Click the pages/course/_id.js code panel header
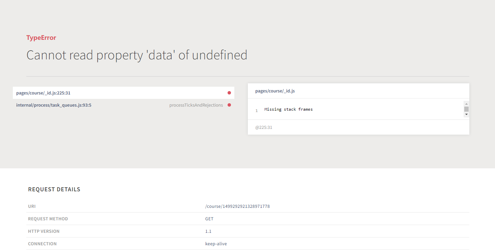Image resolution: width=495 pixels, height=250 pixels. pos(359,91)
